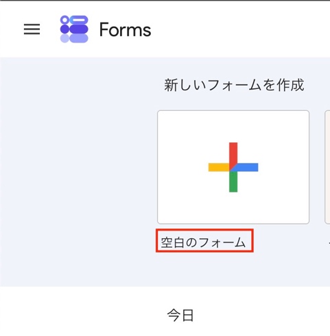
Task: Click the blue right arm of the plus
Action: (x=248, y=167)
